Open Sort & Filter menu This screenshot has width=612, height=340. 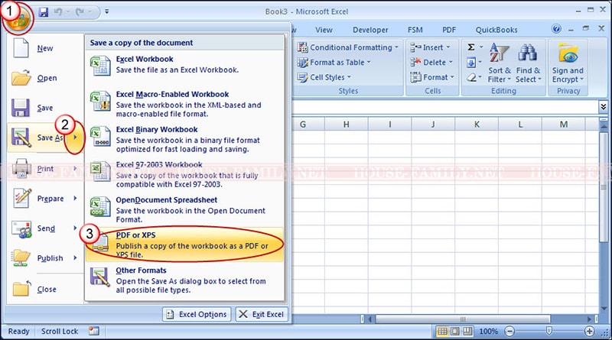[500, 63]
